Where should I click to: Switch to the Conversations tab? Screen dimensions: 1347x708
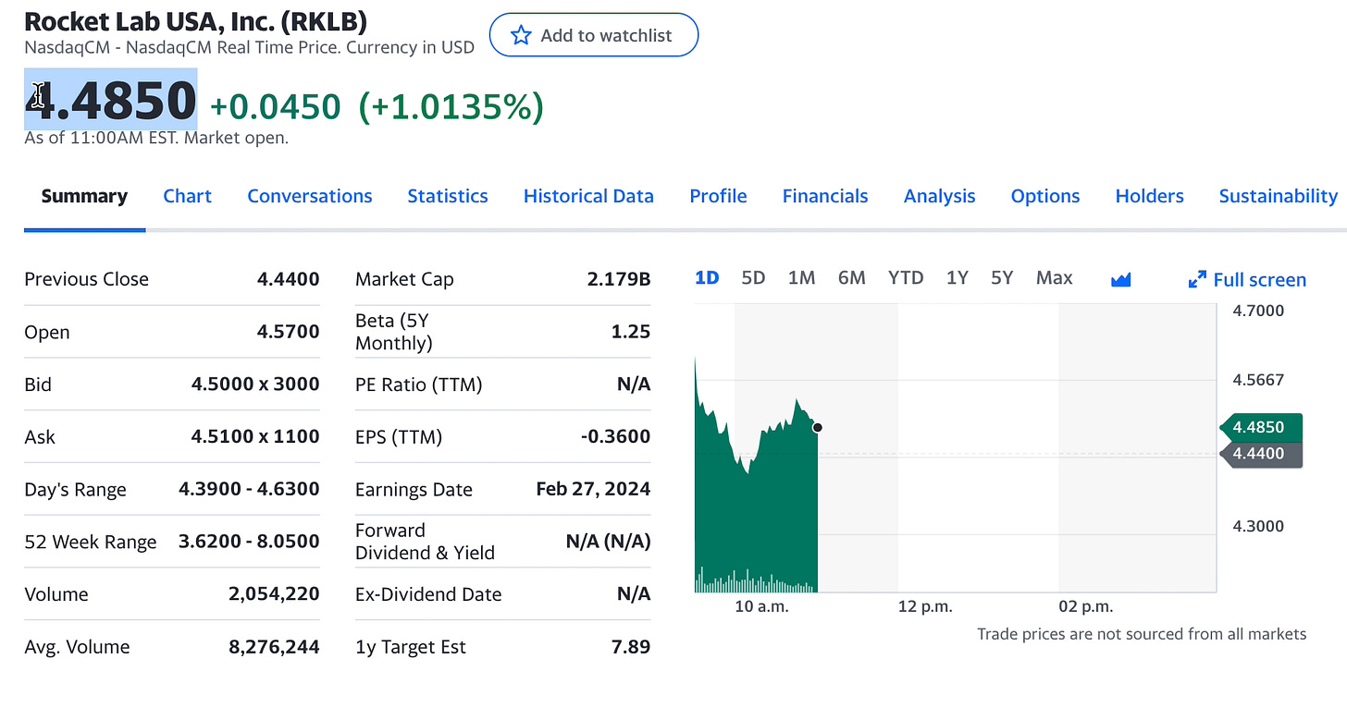pos(310,196)
